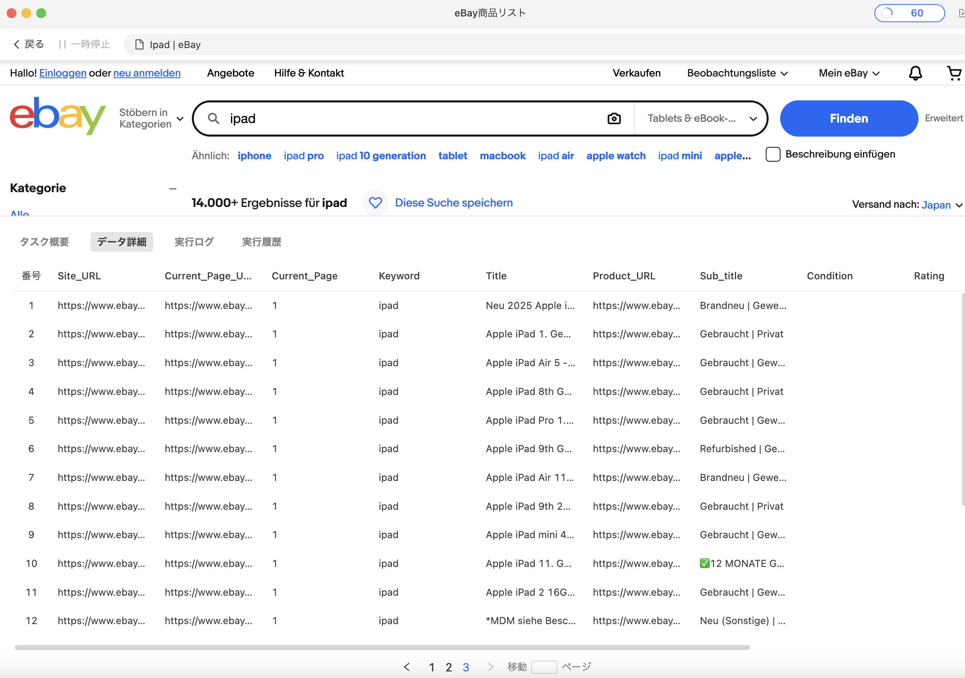
Task: Expand Stöbern in Kategorien dropdown
Action: (x=152, y=118)
